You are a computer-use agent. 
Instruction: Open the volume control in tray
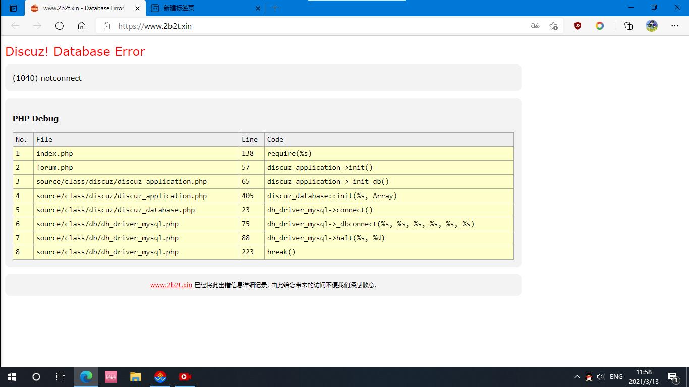tap(601, 377)
